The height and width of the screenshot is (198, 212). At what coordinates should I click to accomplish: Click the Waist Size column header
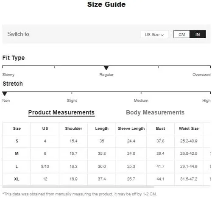click(189, 128)
